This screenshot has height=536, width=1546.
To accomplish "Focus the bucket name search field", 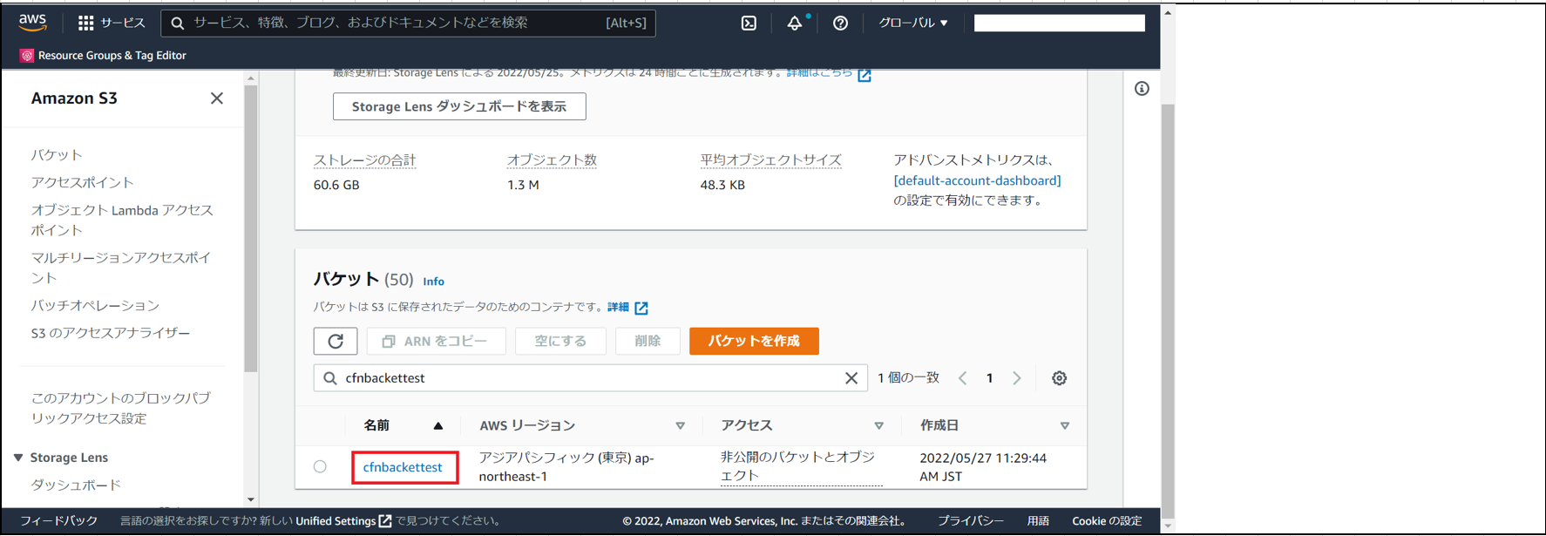I will [x=590, y=378].
